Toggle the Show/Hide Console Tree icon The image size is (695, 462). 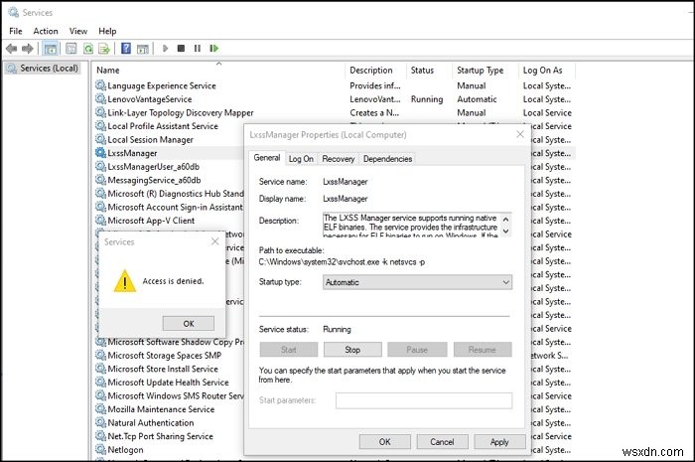[50, 49]
